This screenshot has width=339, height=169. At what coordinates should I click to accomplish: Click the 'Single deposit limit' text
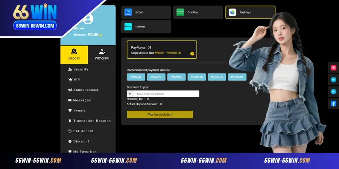[156, 53]
